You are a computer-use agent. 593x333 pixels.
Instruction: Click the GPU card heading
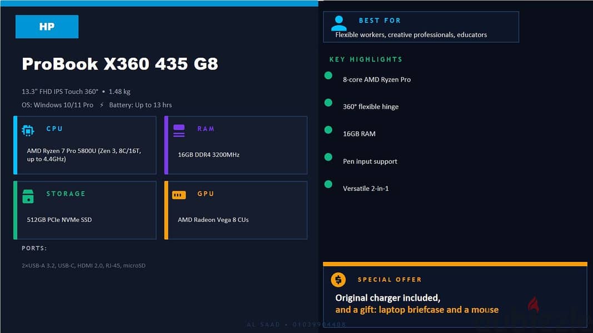click(206, 194)
